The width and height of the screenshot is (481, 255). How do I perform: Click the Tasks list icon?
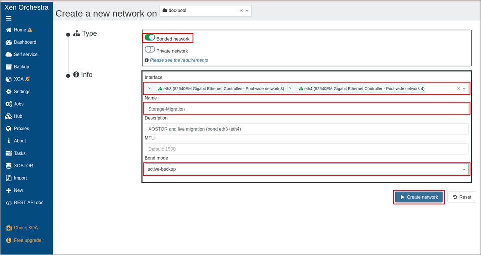[9, 153]
